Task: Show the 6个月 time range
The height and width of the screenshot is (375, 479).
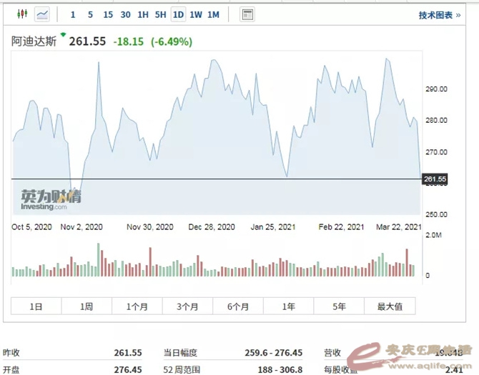Action: click(x=238, y=306)
